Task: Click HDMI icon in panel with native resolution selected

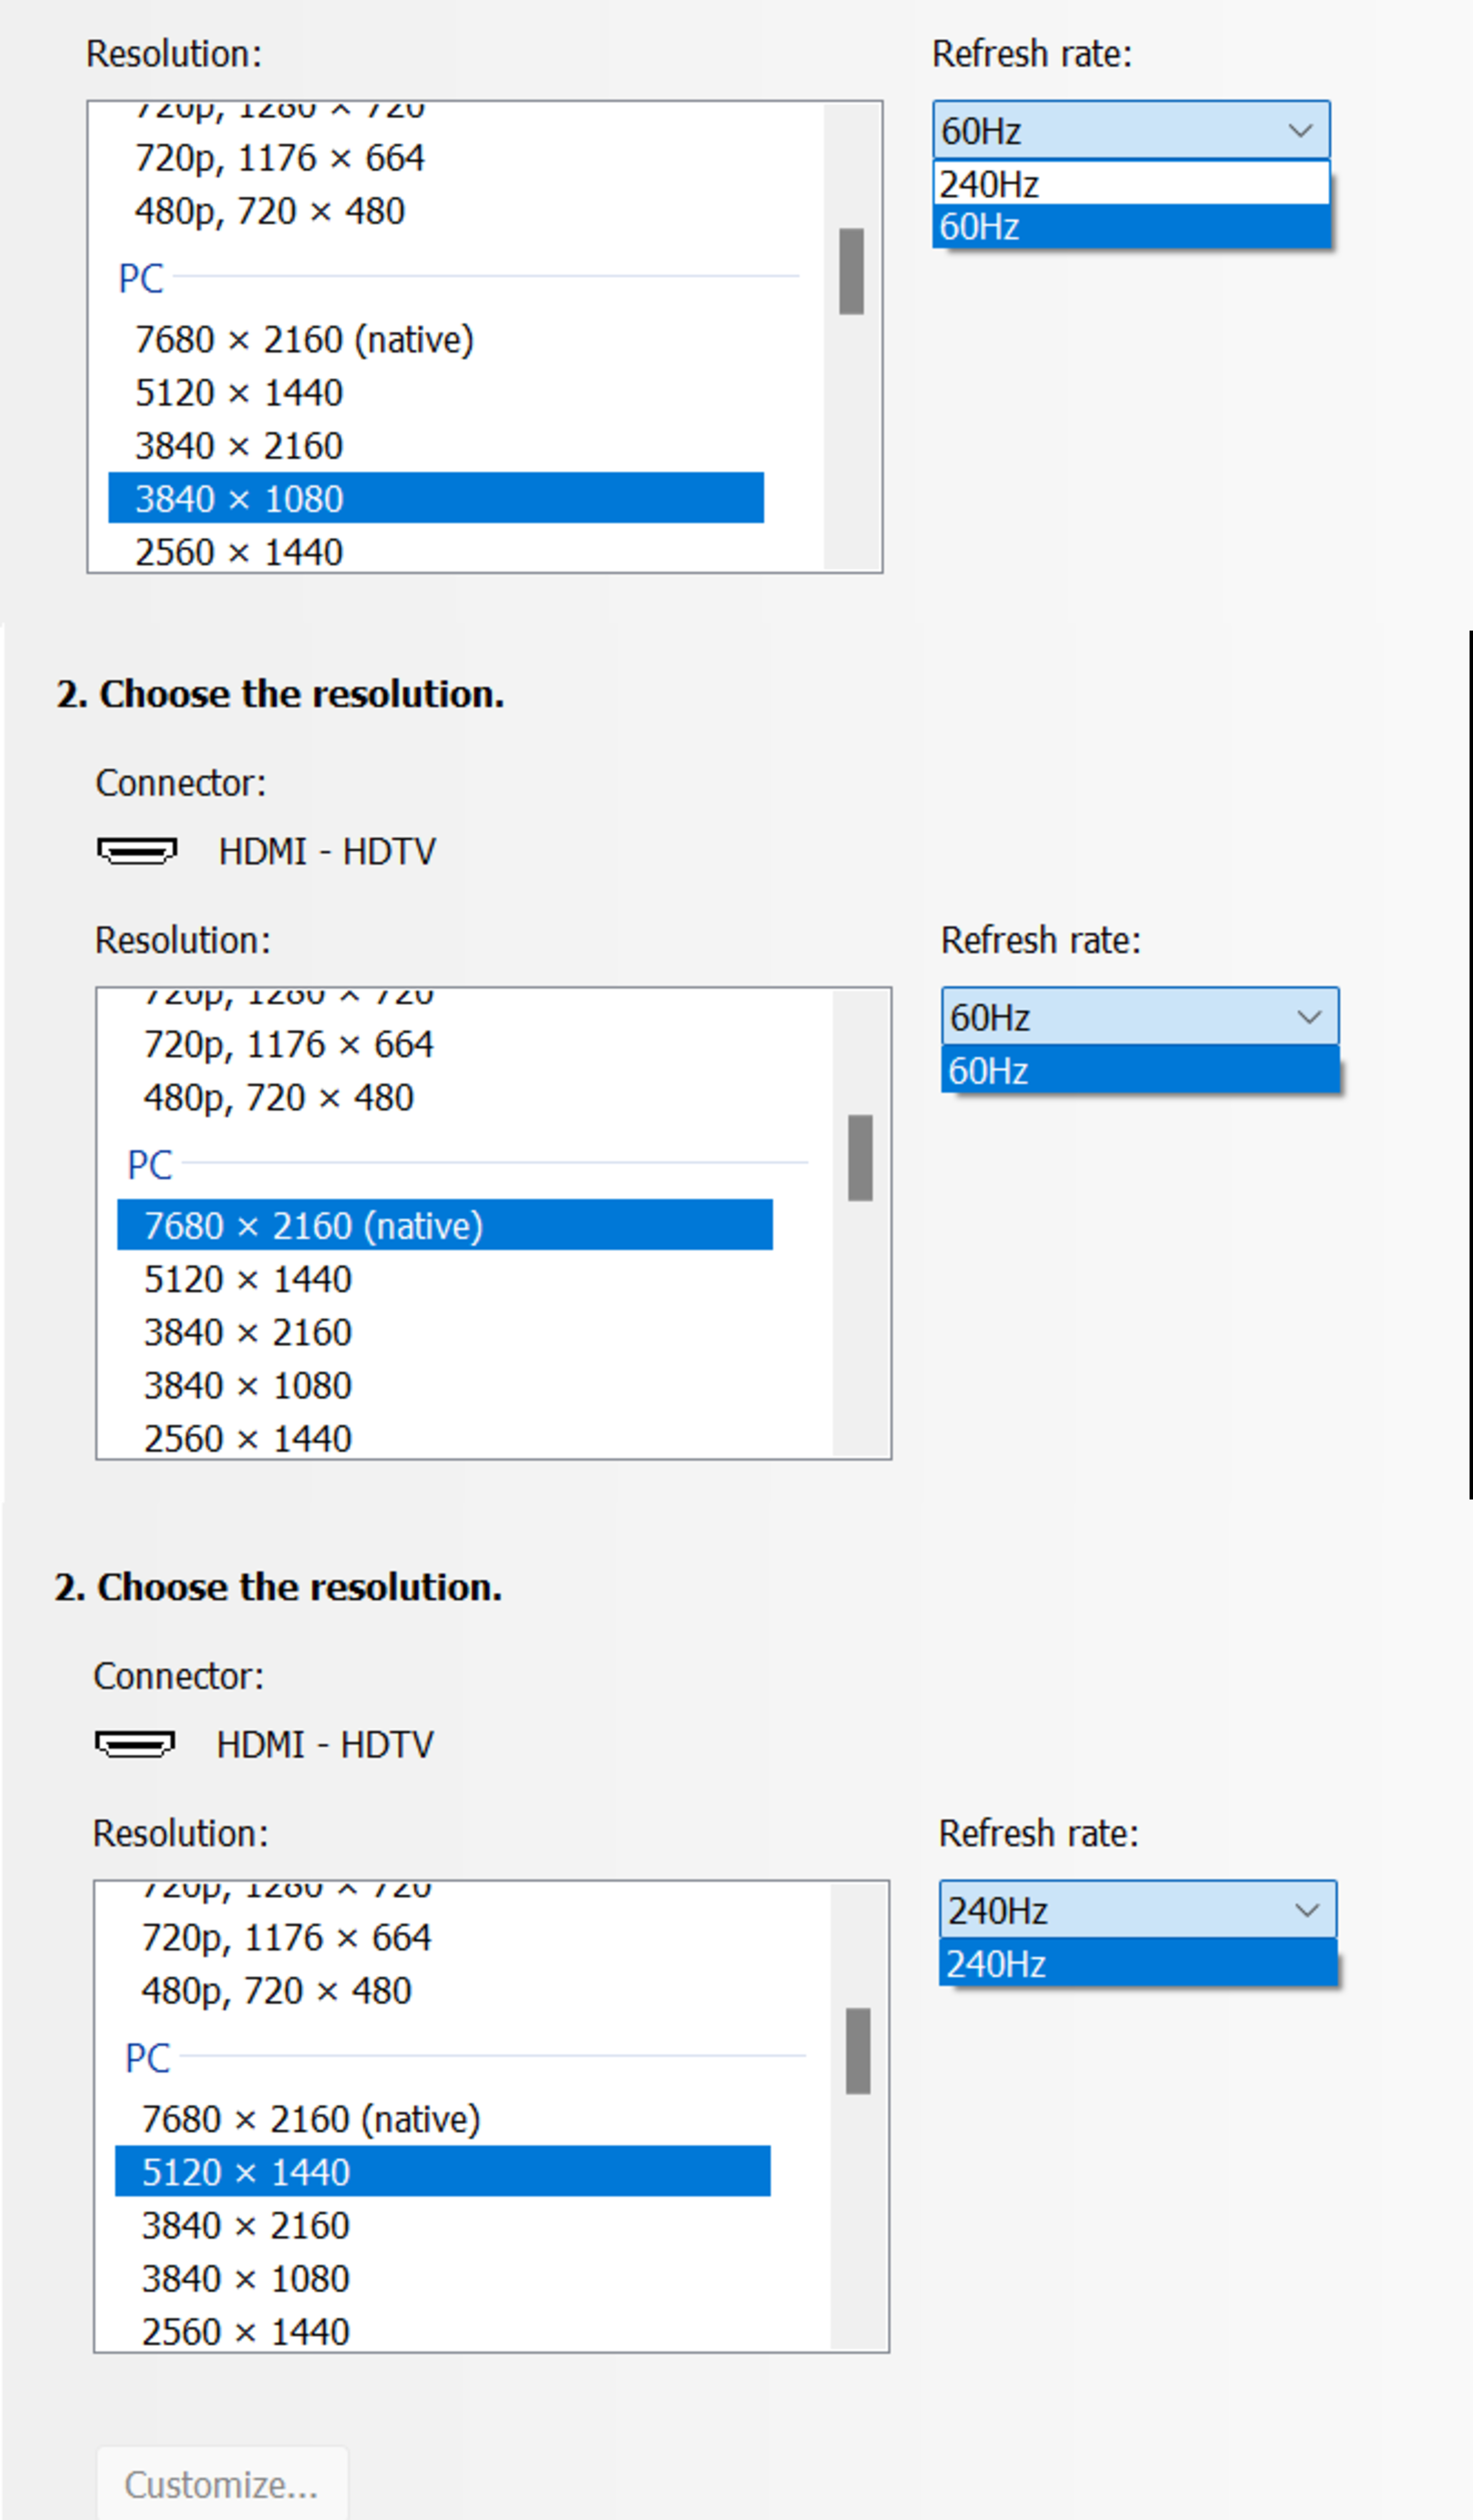Action: coord(137,851)
